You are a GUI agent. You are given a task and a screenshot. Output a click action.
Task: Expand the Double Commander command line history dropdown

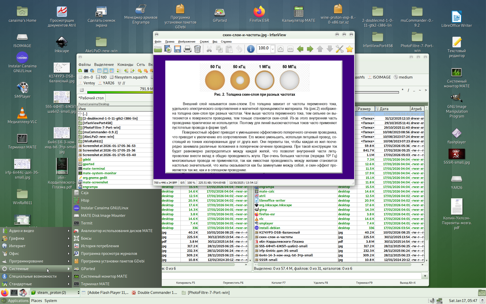[425, 276]
